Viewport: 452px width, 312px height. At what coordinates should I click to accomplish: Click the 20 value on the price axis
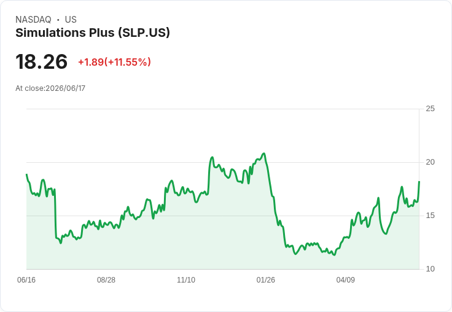[430, 162]
